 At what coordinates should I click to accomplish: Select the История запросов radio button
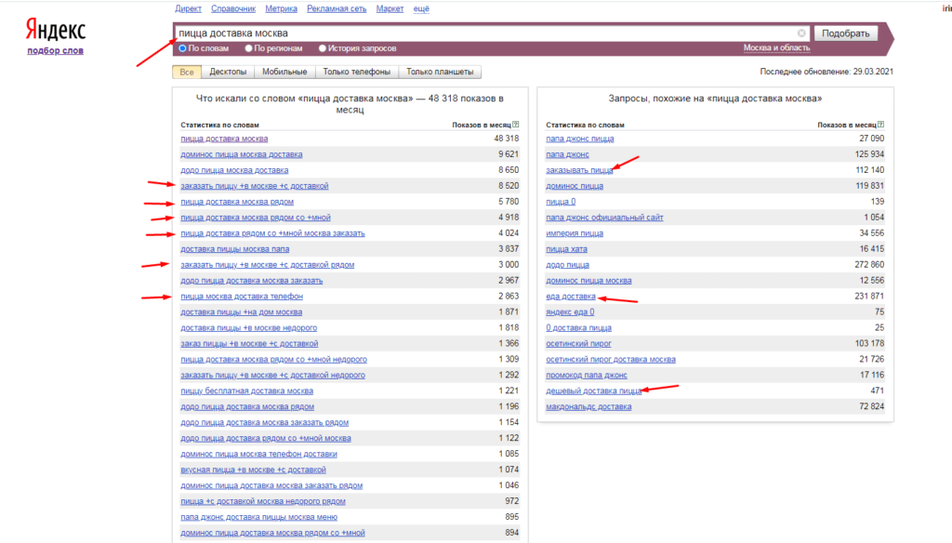tap(323, 48)
